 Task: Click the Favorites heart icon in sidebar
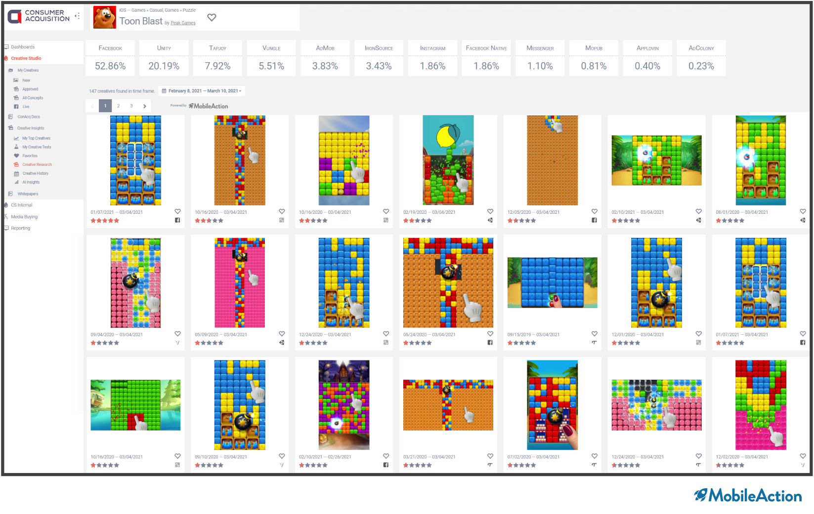[x=16, y=156]
